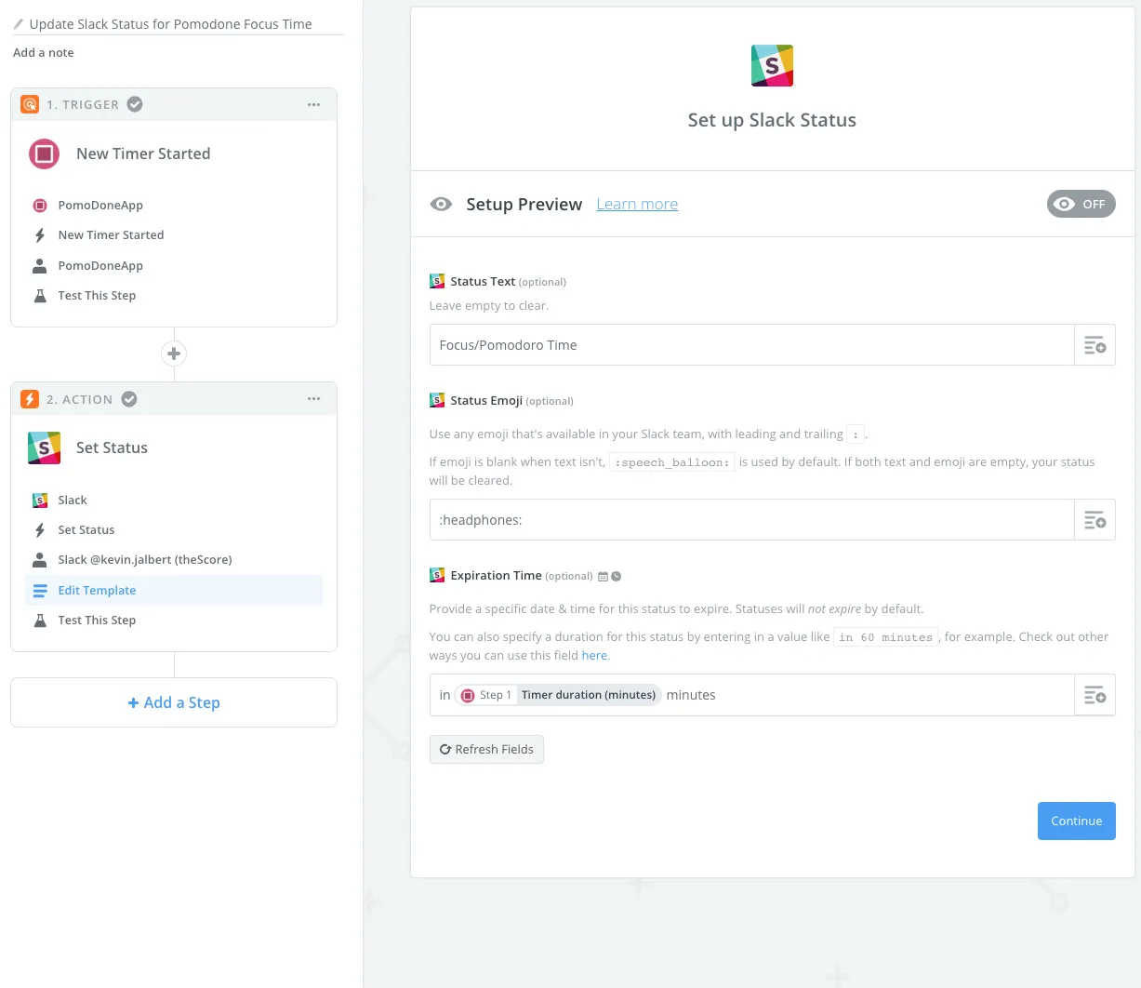This screenshot has width=1141, height=988.
Task: Click the large Slack logo above Set up Slack Status
Action: (772, 65)
